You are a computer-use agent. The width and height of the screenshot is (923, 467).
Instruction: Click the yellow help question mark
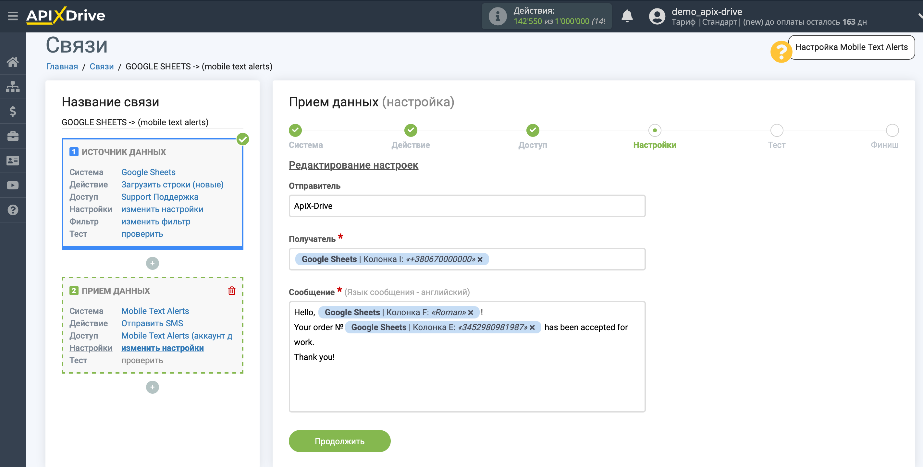pyautogui.click(x=781, y=52)
